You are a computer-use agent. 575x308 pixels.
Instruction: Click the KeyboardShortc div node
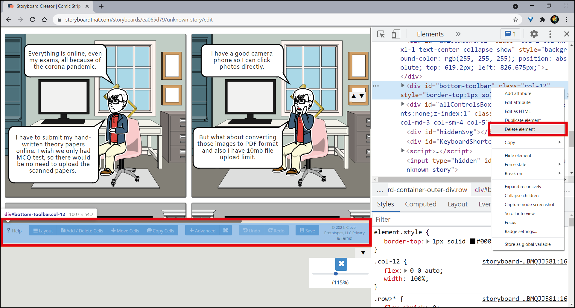coord(448,142)
